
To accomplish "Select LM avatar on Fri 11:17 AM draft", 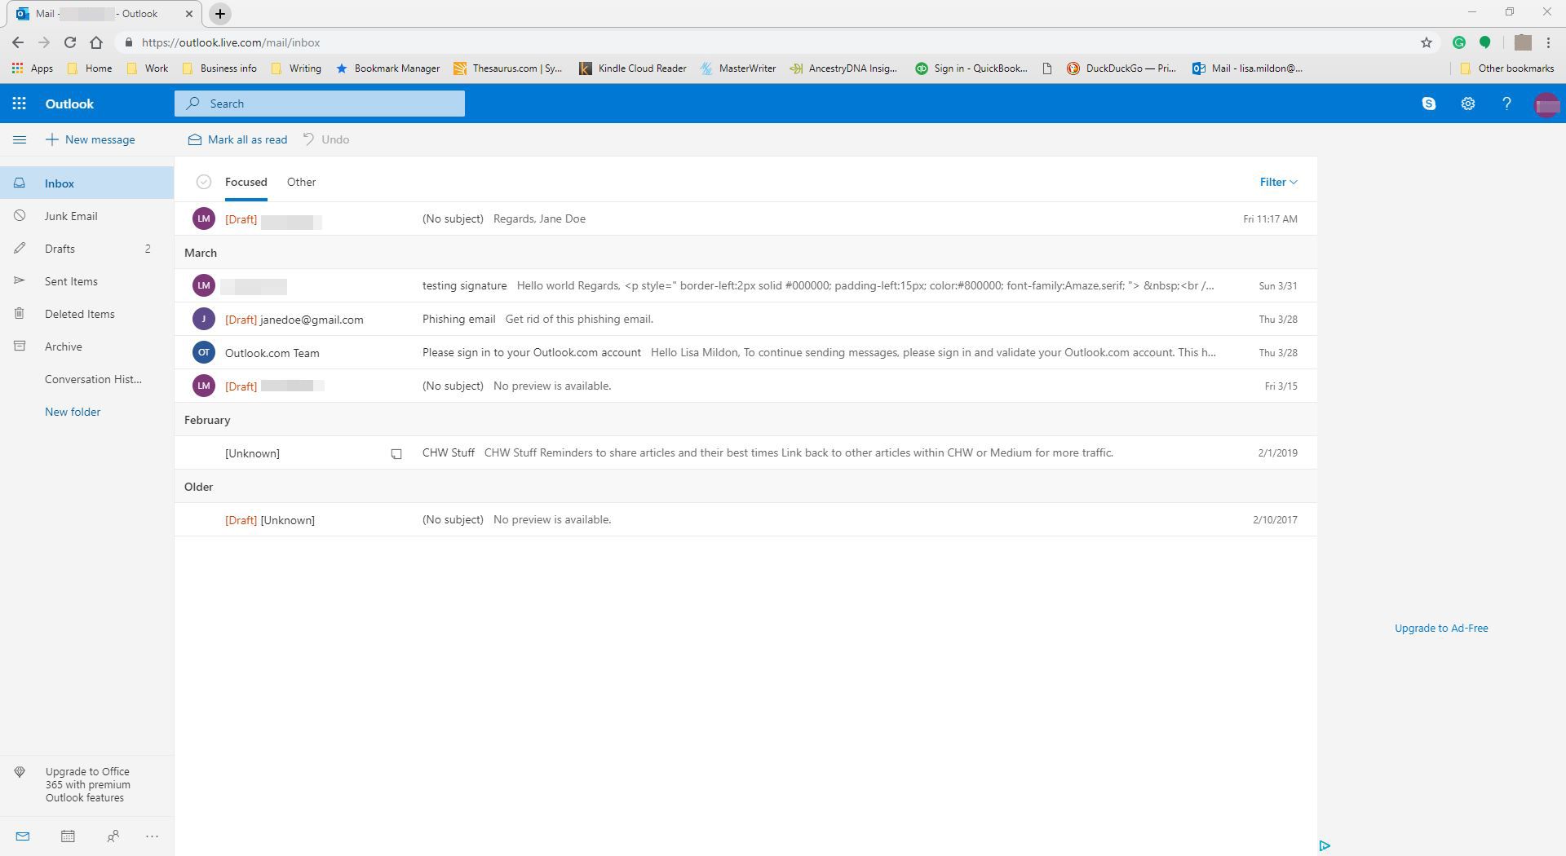I will pyautogui.click(x=203, y=218).
